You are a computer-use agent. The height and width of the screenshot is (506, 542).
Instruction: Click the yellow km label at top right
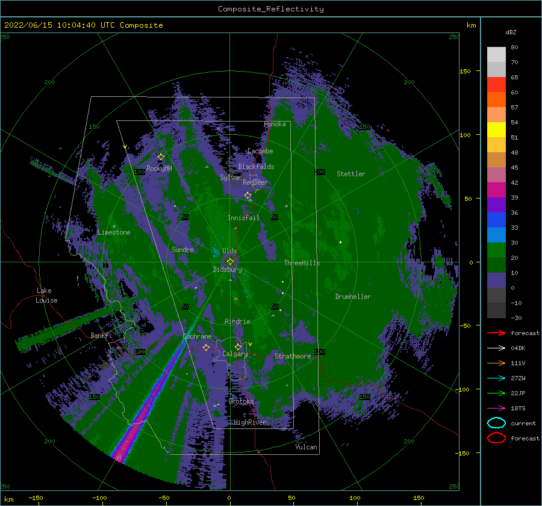471,25
